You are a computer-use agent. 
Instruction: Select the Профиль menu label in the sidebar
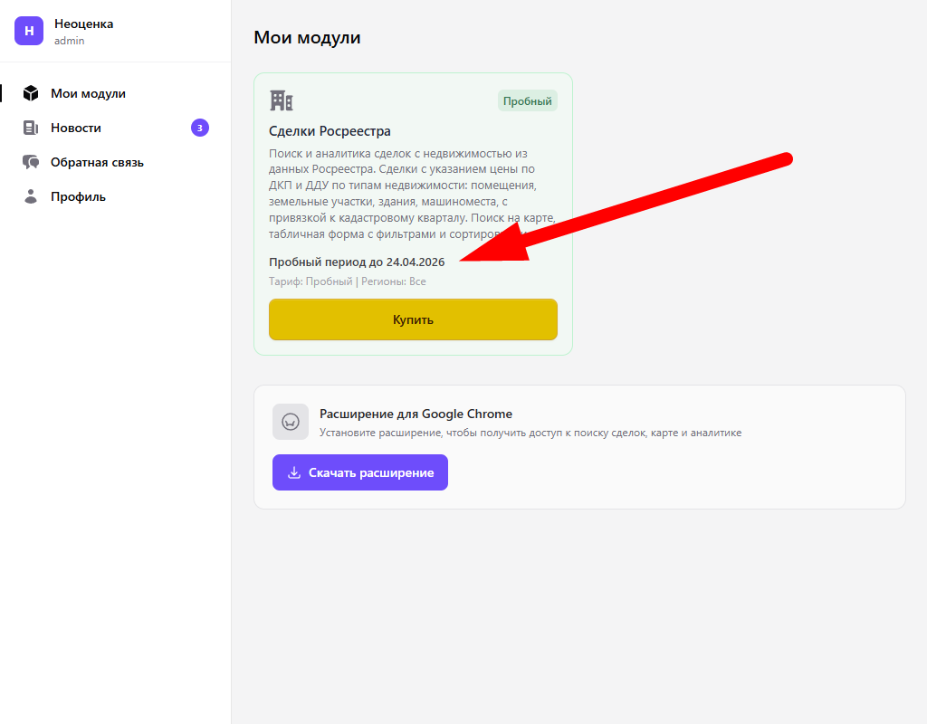(x=78, y=196)
